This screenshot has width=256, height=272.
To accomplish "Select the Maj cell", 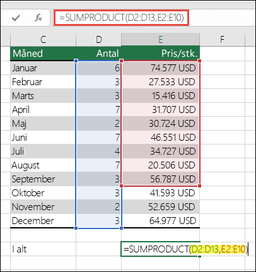I will tap(43, 124).
